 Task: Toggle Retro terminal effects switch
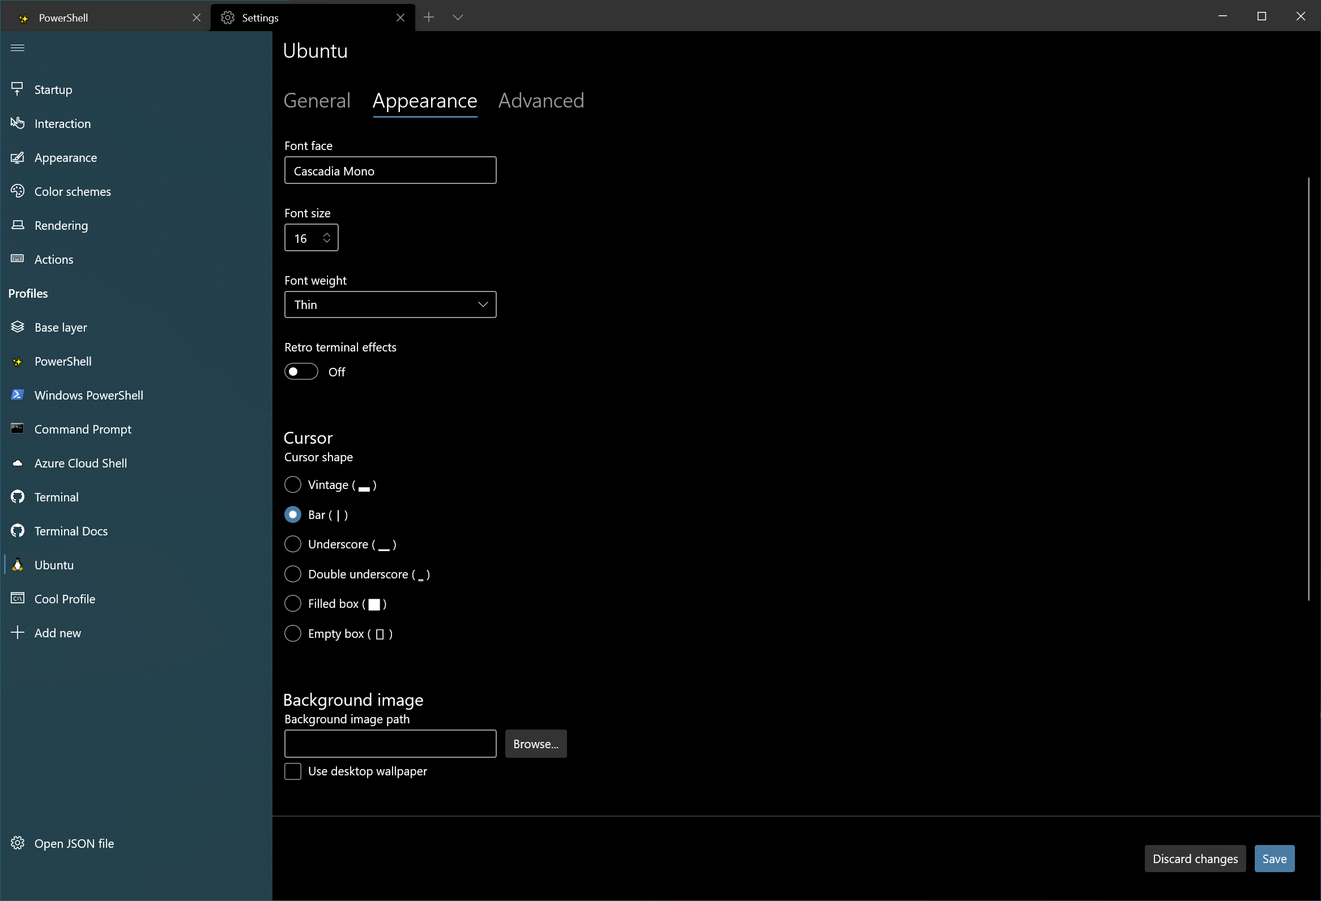coord(301,372)
